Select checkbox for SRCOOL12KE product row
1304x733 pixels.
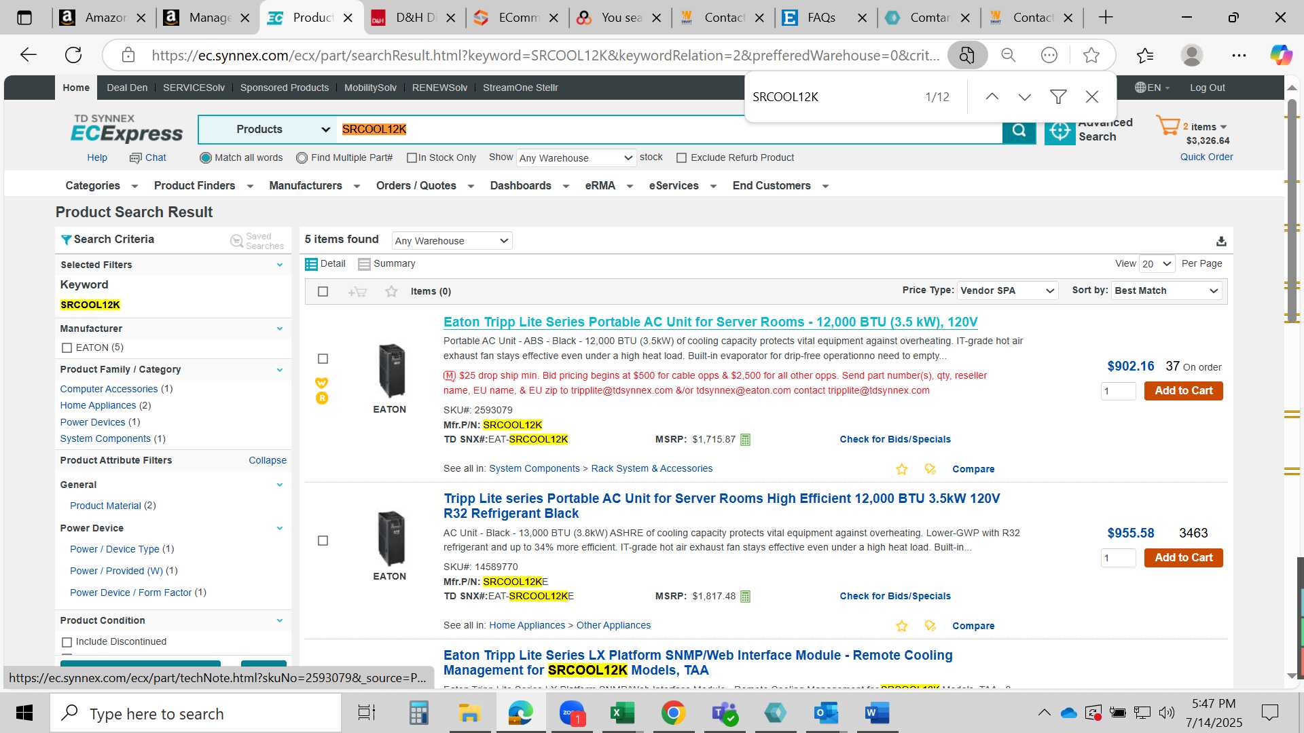[323, 541]
